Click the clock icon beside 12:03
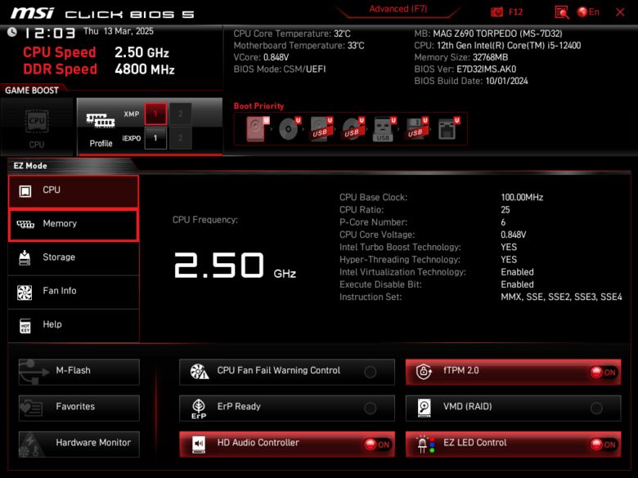The image size is (638, 478). coord(12,32)
